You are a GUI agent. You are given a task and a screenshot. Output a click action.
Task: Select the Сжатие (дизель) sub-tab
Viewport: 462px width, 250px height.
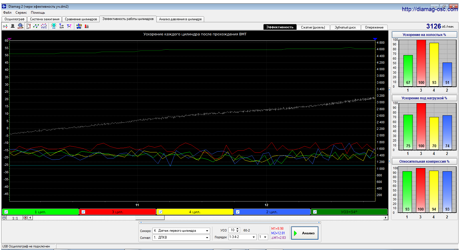[x=313, y=27]
